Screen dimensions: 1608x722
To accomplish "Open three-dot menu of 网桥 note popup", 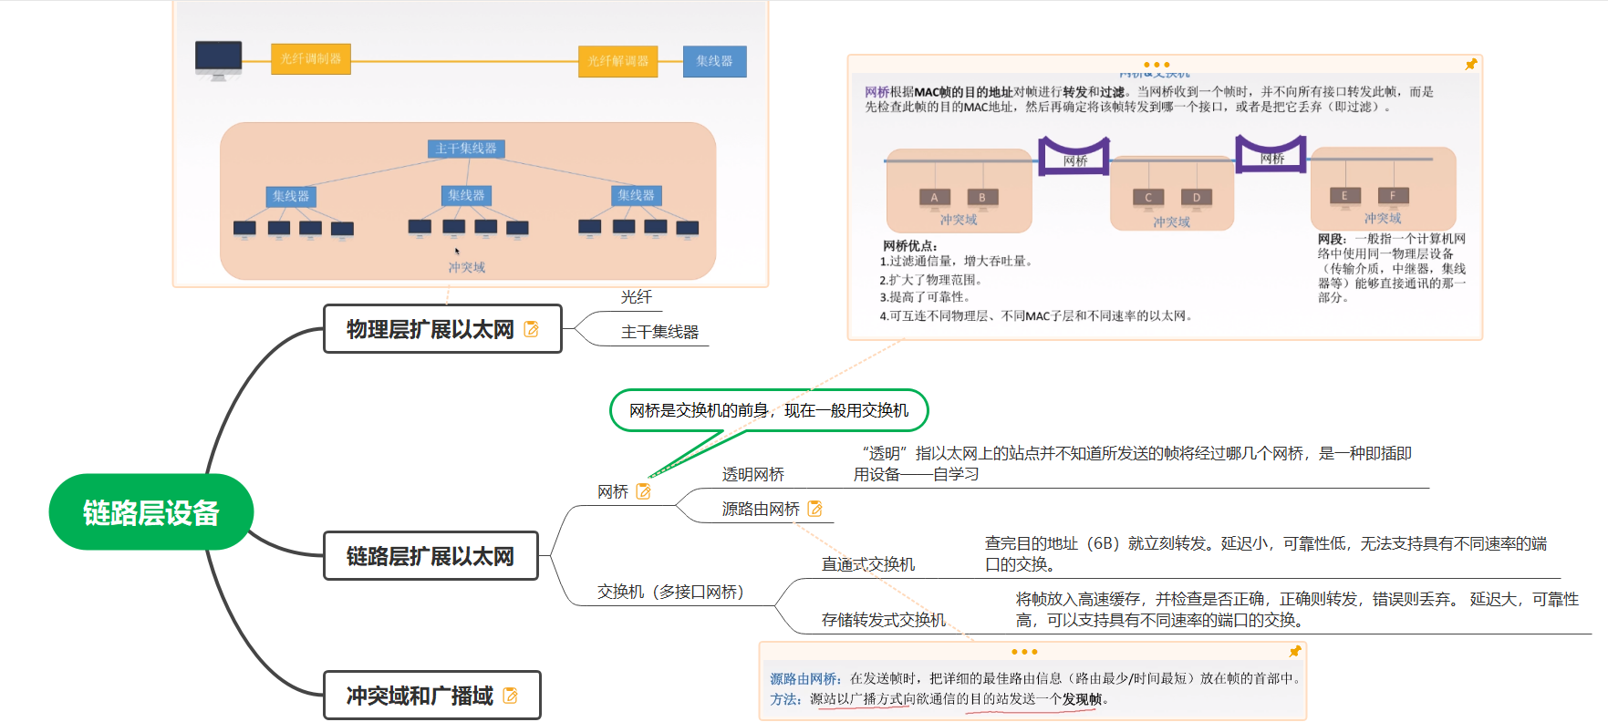I will click(1157, 65).
